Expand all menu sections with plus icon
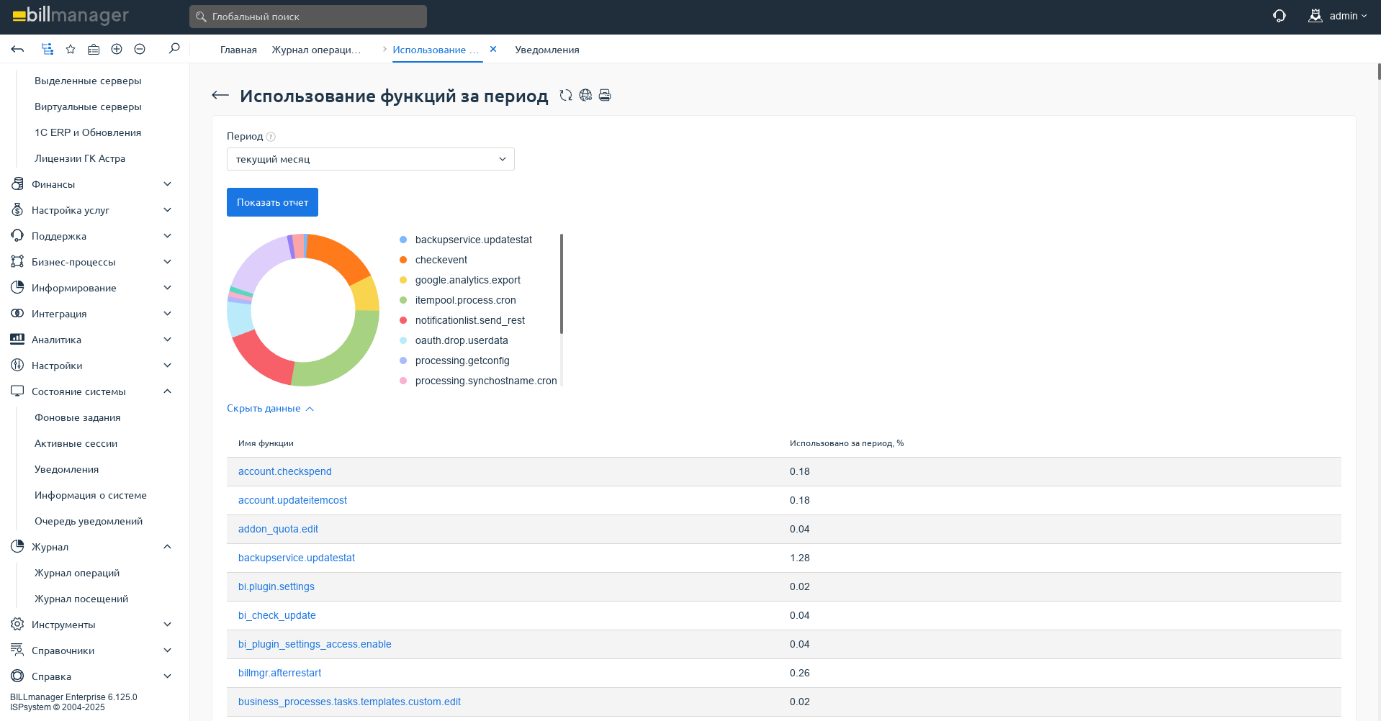1381x721 pixels. pyautogui.click(x=117, y=49)
